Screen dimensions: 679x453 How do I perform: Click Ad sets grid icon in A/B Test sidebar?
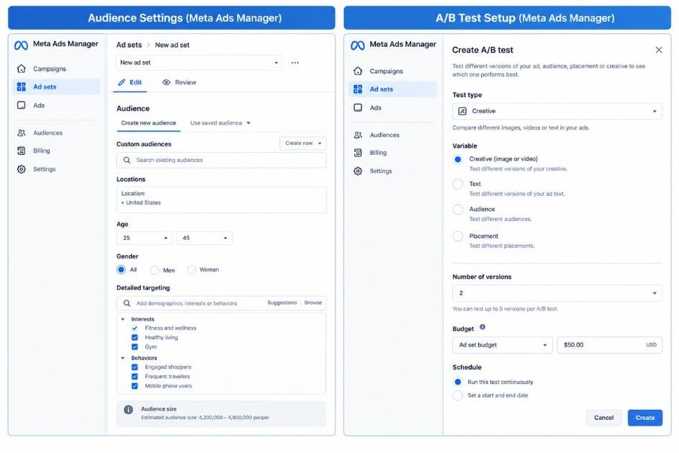[x=358, y=89]
